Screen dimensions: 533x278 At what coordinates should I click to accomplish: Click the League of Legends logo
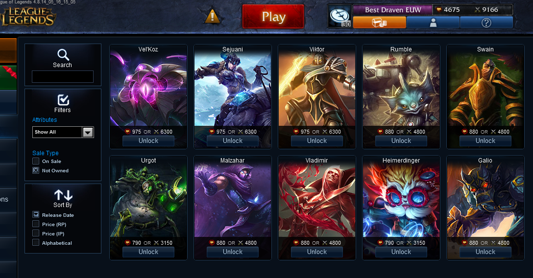[27, 17]
